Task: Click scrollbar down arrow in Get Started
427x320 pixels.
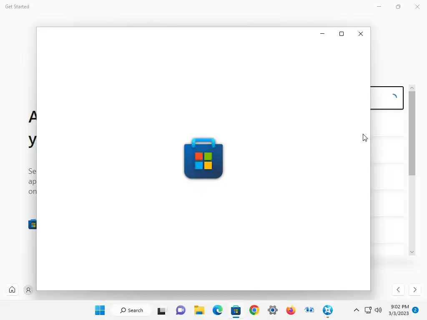Action: [412, 252]
